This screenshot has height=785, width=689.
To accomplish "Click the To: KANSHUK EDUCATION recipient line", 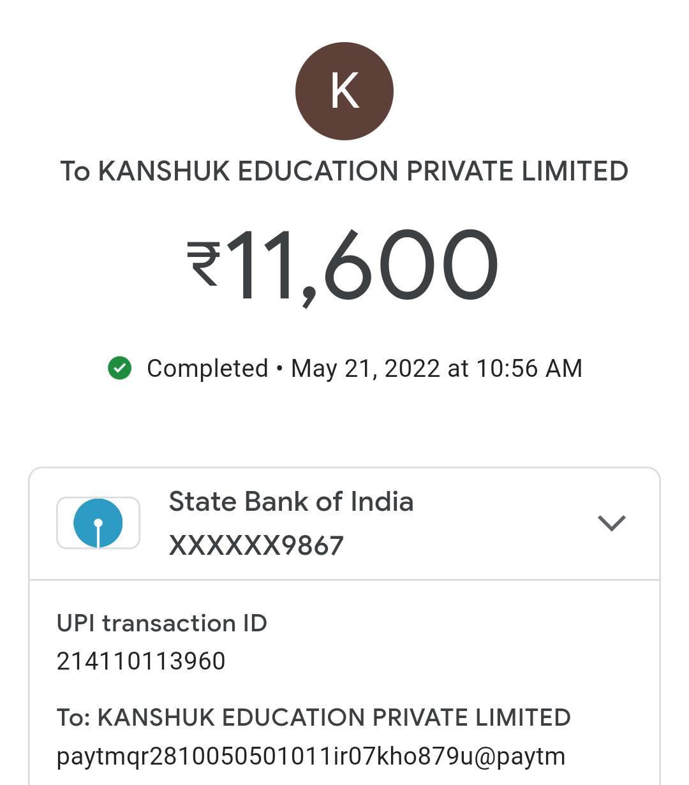I will pos(313,717).
